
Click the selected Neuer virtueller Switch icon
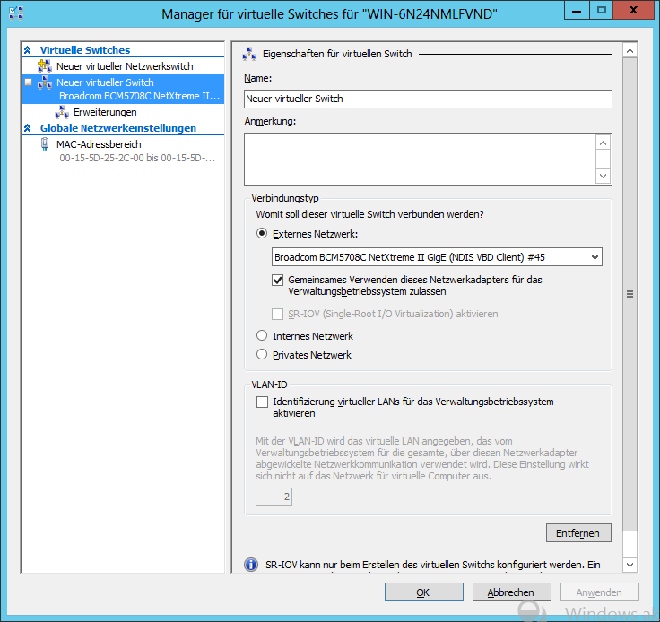(x=45, y=82)
